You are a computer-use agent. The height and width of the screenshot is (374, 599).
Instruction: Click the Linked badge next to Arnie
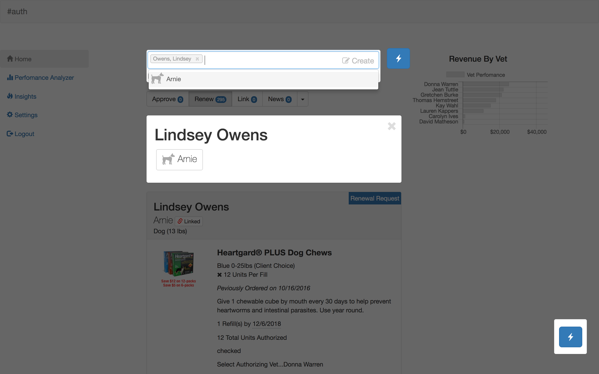189,221
